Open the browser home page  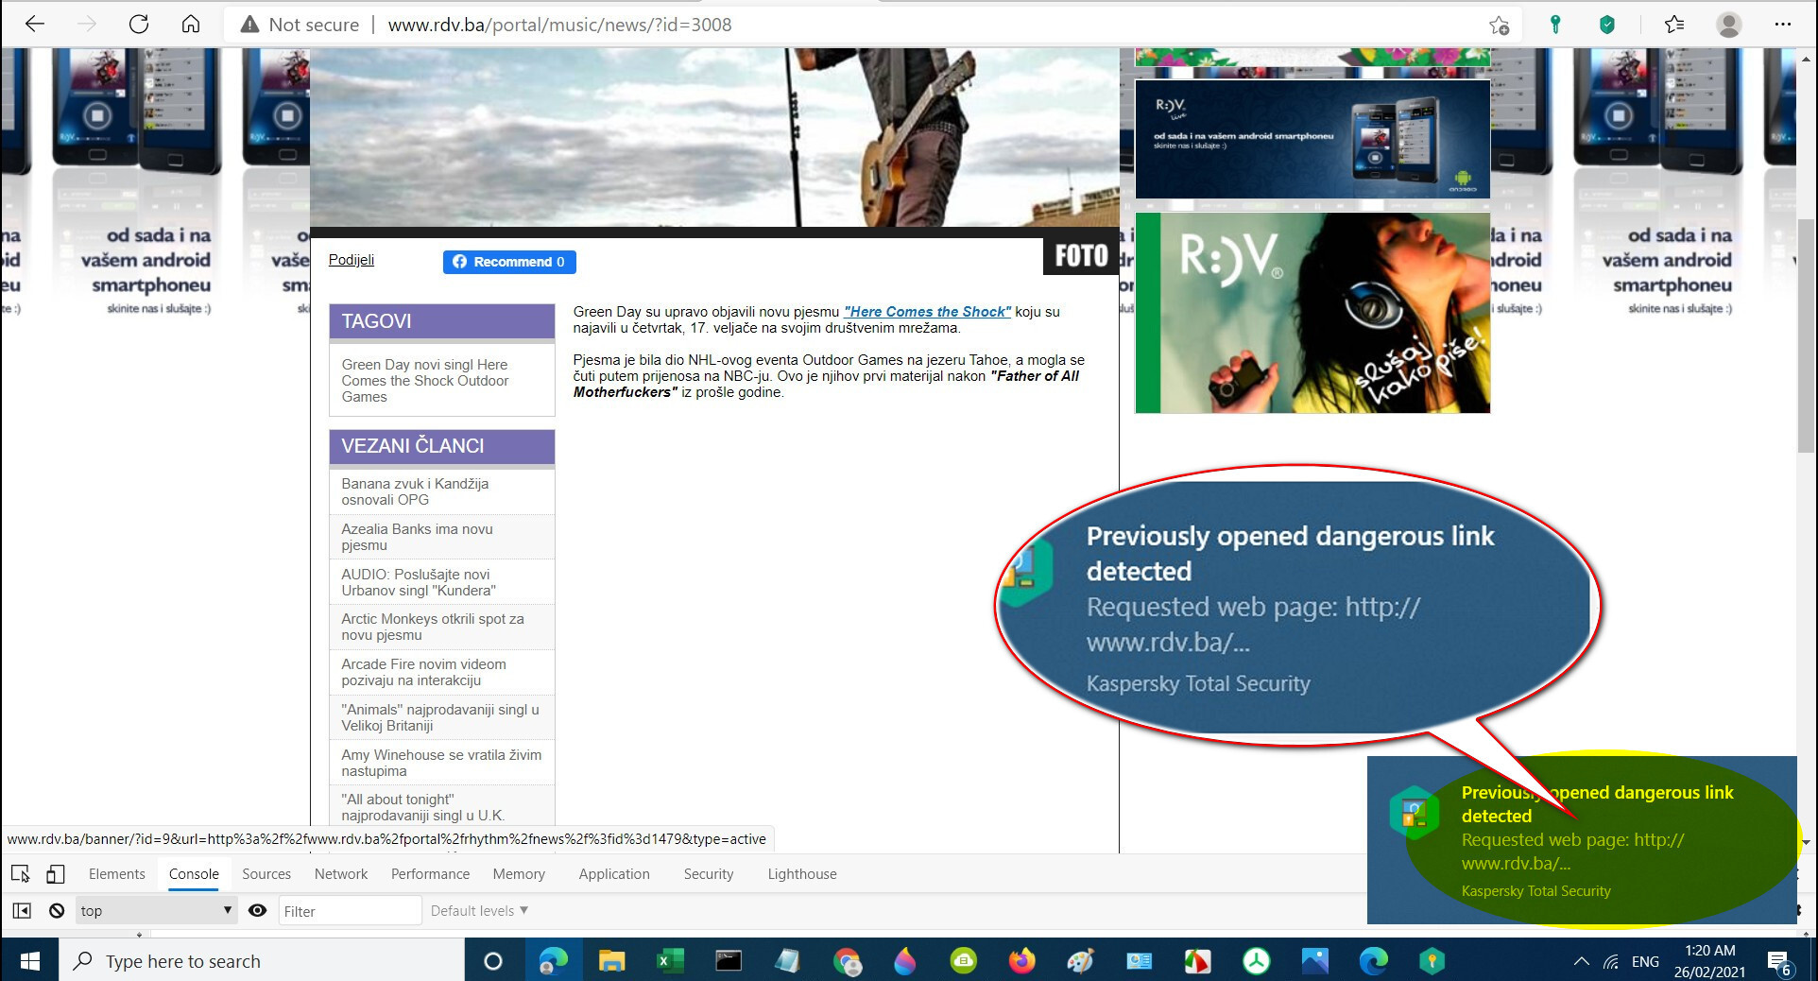(191, 25)
